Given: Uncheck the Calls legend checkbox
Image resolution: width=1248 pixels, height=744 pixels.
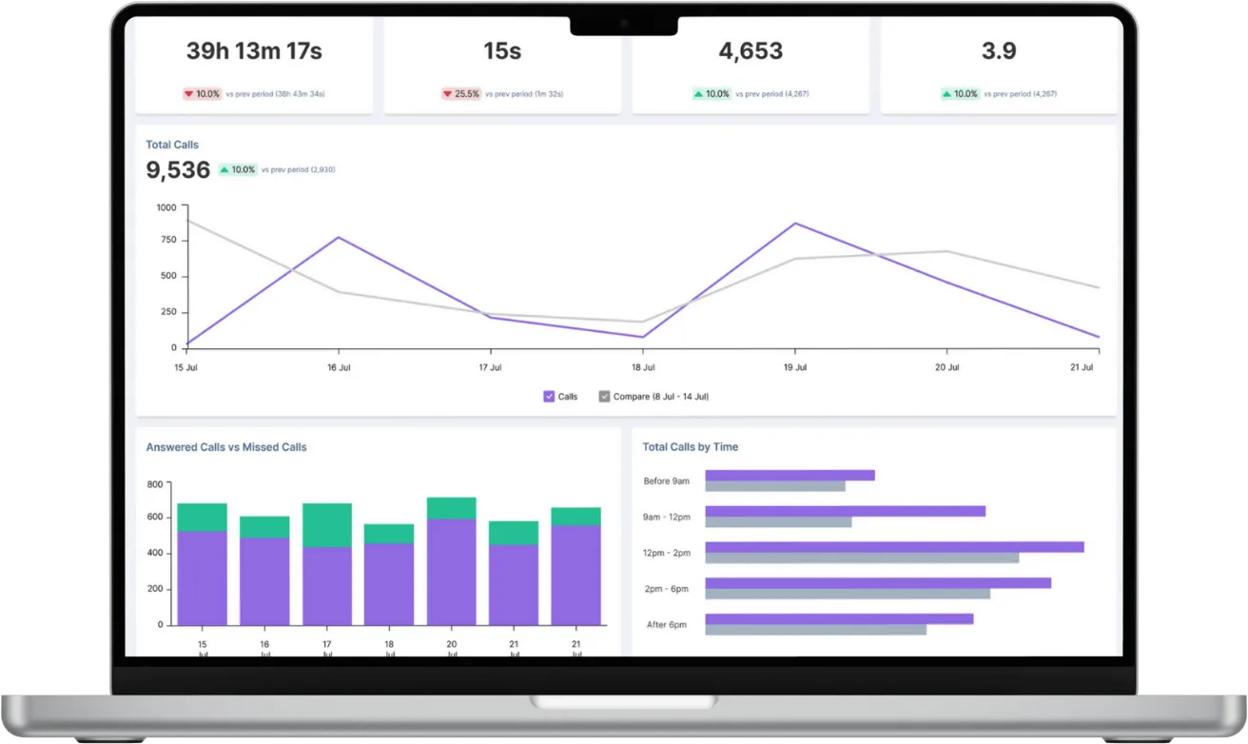Looking at the screenshot, I should pos(549,397).
